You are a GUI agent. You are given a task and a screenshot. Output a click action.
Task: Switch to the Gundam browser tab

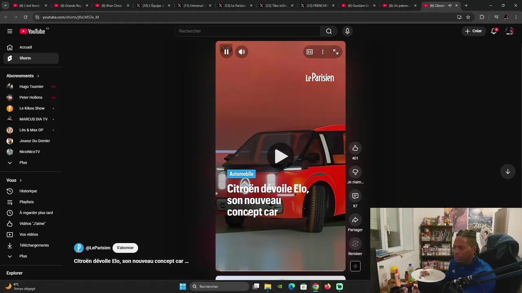[x=358, y=6]
